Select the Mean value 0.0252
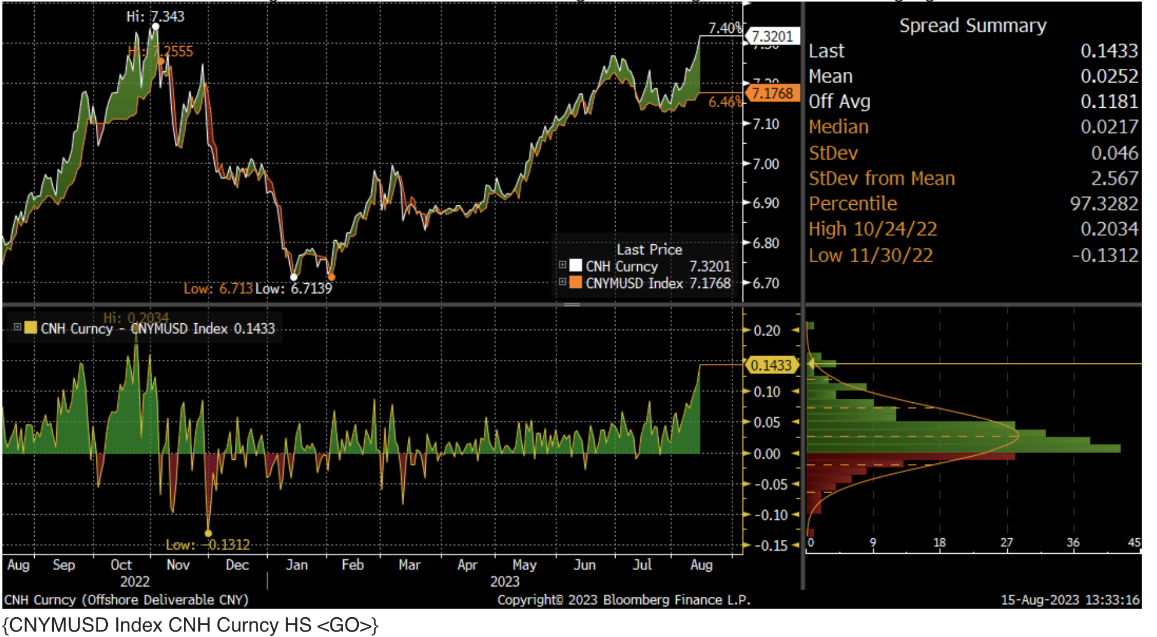Image resolution: width=1157 pixels, height=637 pixels. pos(1109,76)
